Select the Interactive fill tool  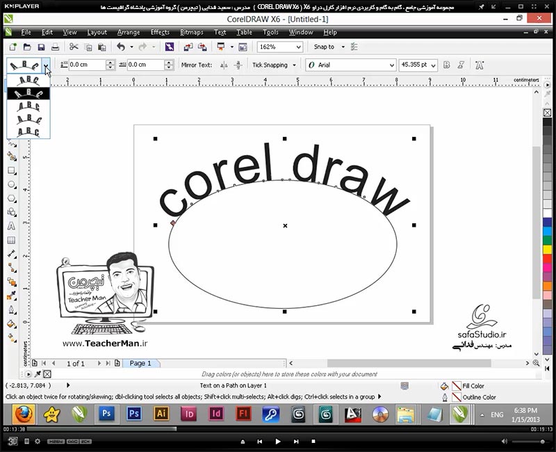pos(12,337)
